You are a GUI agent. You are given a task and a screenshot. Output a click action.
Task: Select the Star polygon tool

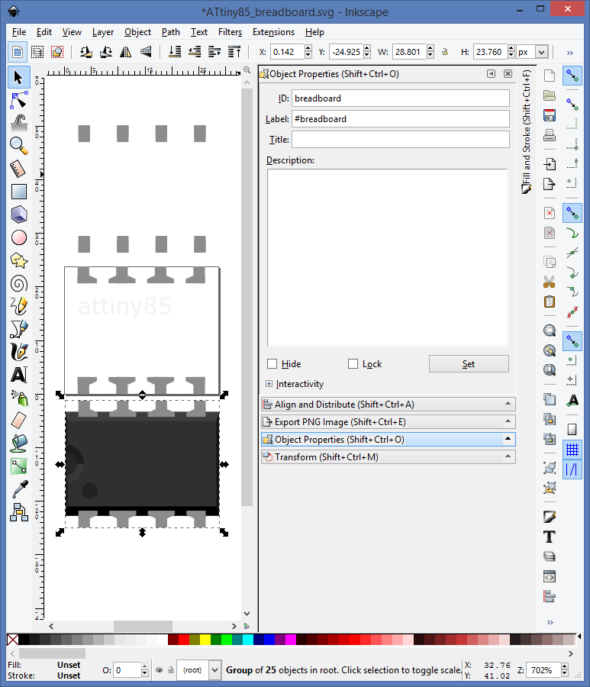(18, 261)
